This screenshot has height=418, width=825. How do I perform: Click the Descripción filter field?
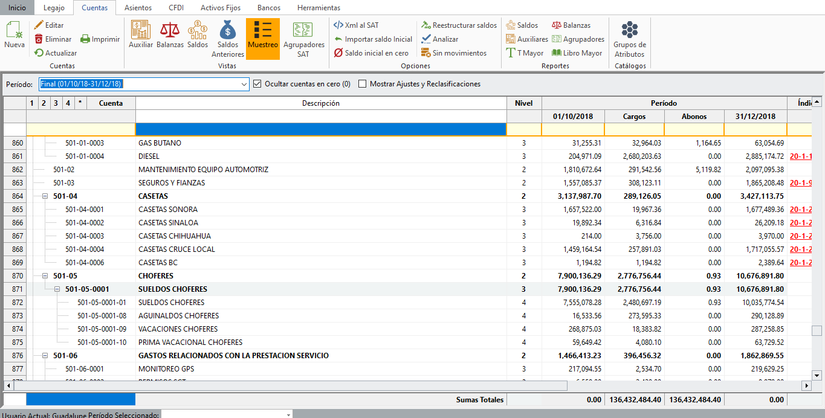(x=320, y=129)
